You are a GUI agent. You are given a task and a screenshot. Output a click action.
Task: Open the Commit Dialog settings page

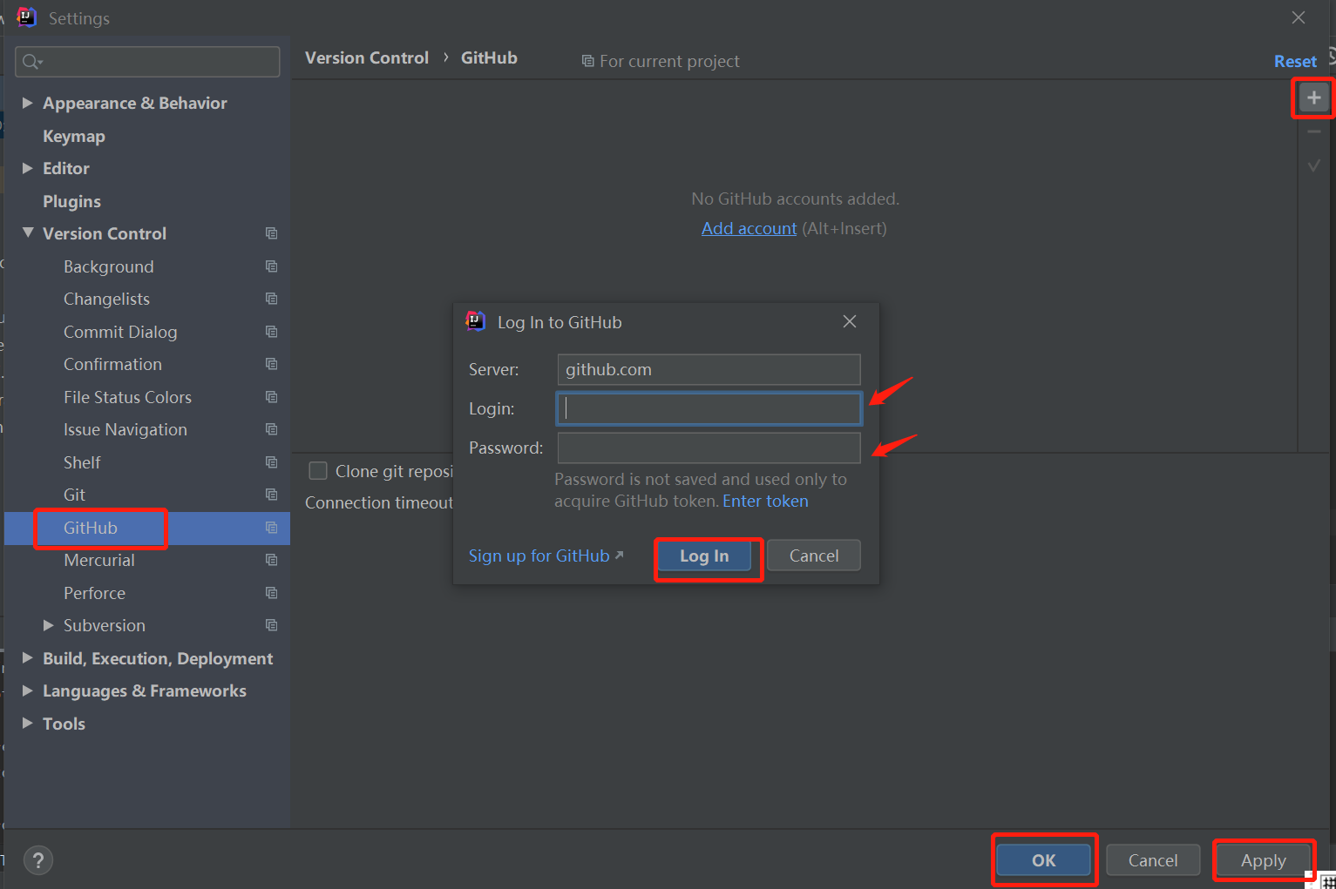coord(120,332)
